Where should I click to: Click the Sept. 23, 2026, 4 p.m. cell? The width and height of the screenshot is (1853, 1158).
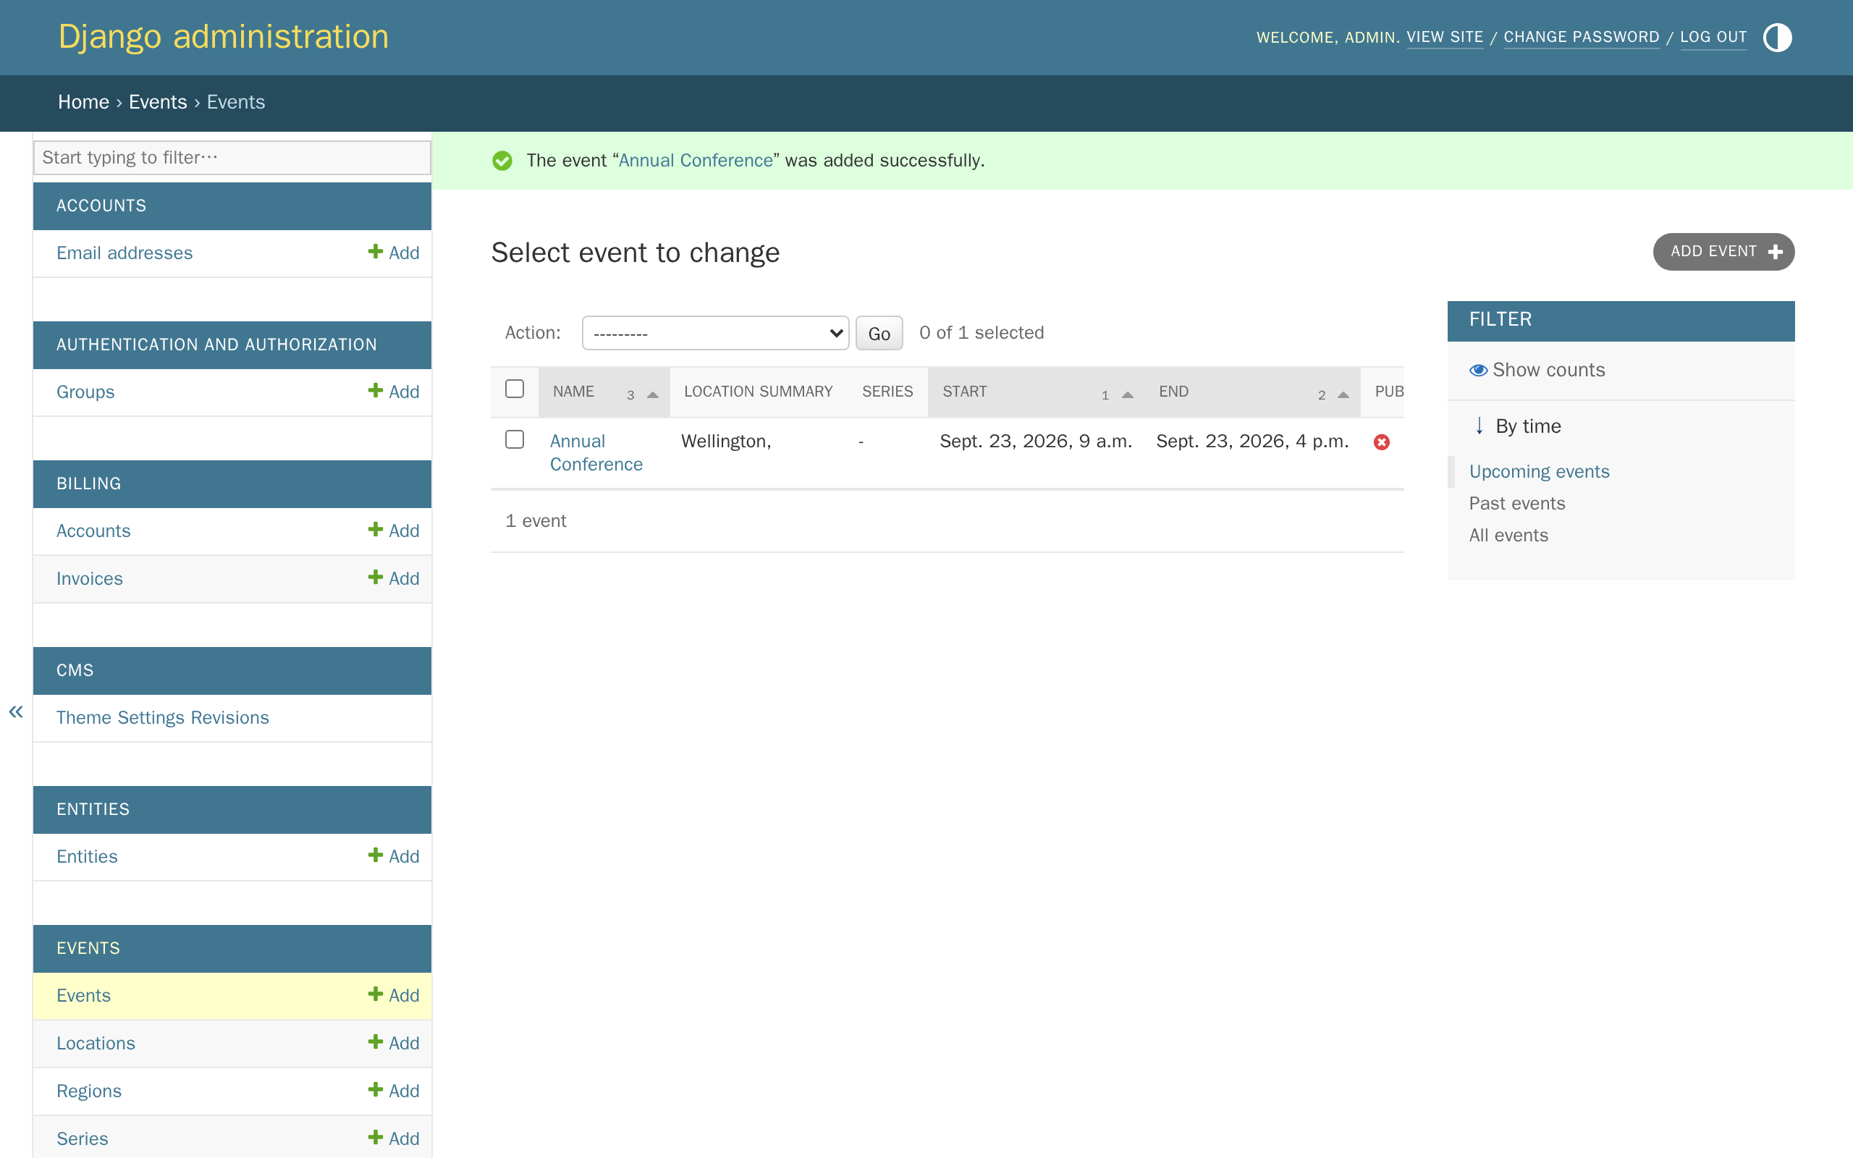pos(1252,441)
